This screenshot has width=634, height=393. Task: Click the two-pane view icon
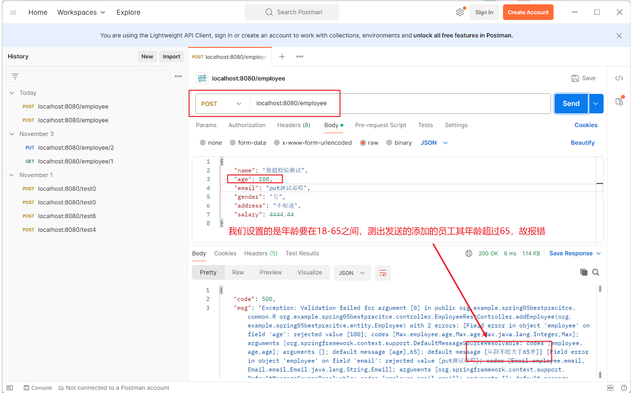pyautogui.click(x=611, y=388)
